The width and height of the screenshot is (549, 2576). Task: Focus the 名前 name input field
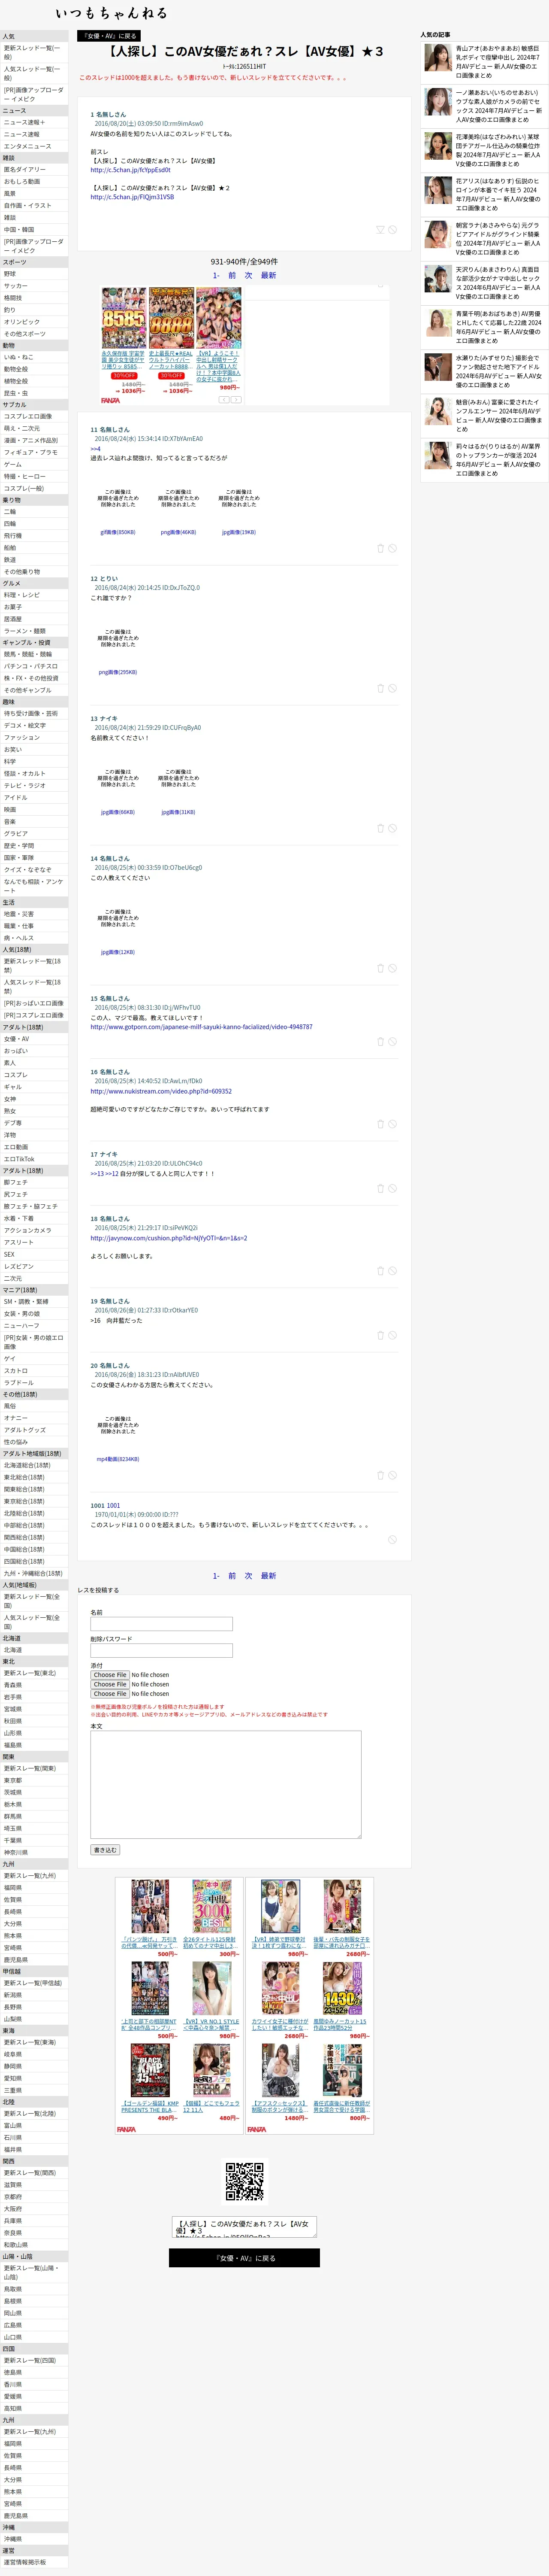(x=162, y=1624)
